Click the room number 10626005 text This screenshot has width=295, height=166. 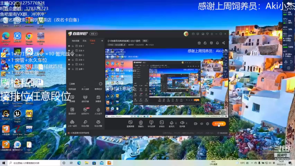click(x=139, y=45)
